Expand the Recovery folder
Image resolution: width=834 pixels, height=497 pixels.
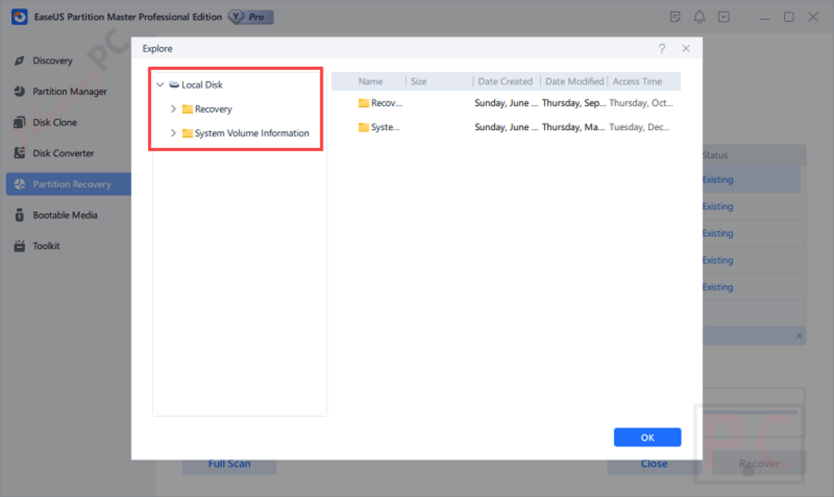tap(173, 109)
